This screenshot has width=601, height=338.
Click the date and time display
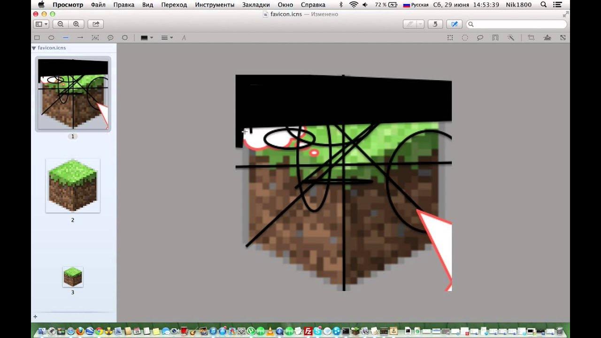point(466,5)
